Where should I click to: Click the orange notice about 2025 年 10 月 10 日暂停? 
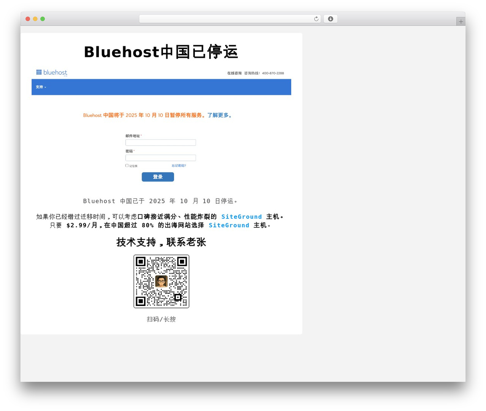pyautogui.click(x=145, y=115)
